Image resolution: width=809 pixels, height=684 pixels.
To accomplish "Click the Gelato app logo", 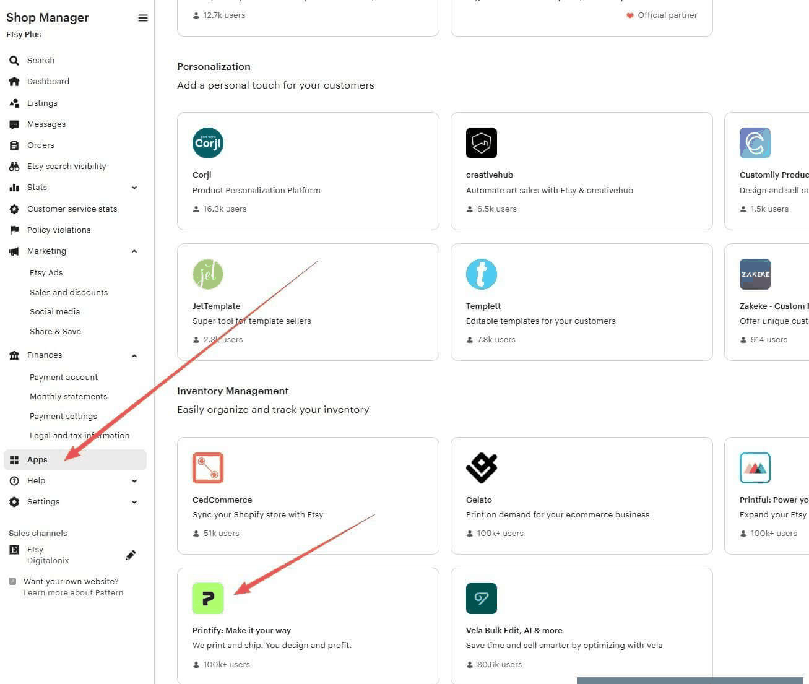I will [x=482, y=468].
